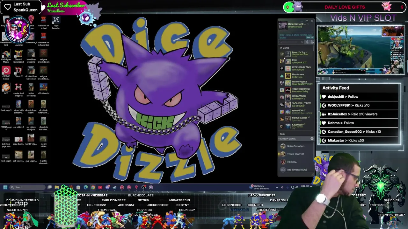Open chat with Flavius Claudi playing Space Ace
The width and height of the screenshot is (408, 229).
297,119
